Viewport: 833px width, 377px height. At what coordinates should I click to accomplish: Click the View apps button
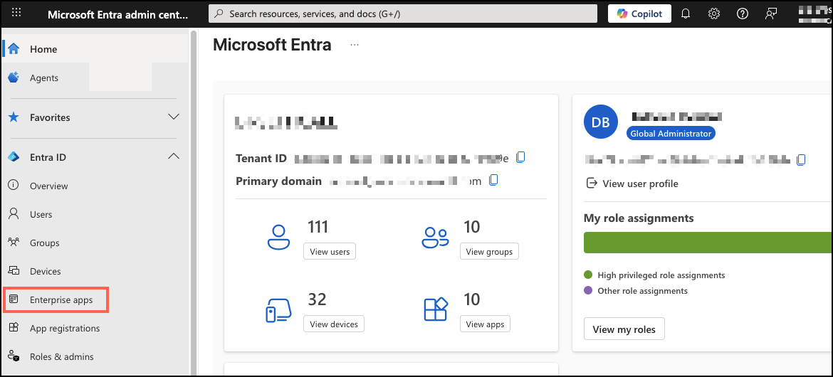(x=485, y=324)
